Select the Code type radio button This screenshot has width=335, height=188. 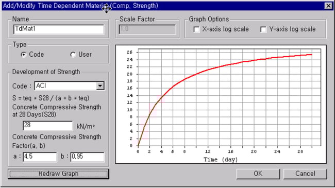tap(24, 55)
